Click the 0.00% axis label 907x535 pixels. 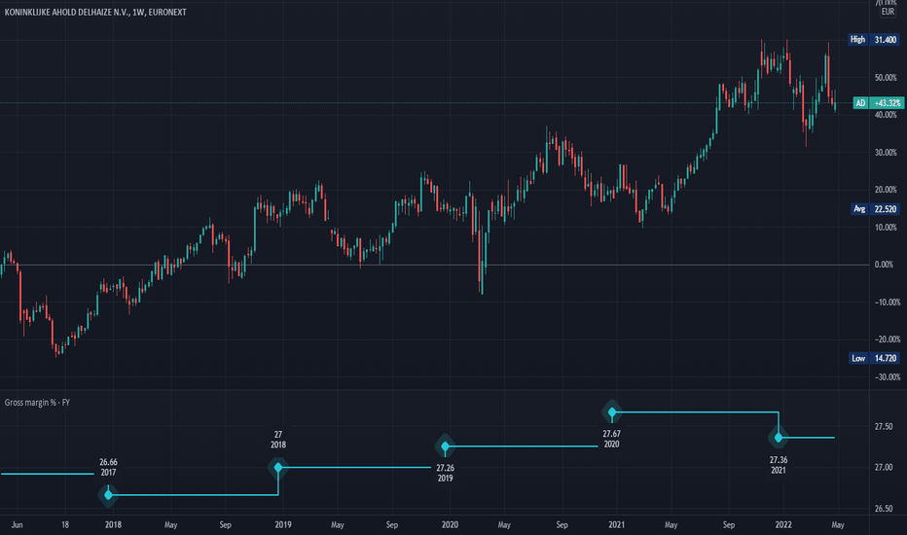[884, 265]
